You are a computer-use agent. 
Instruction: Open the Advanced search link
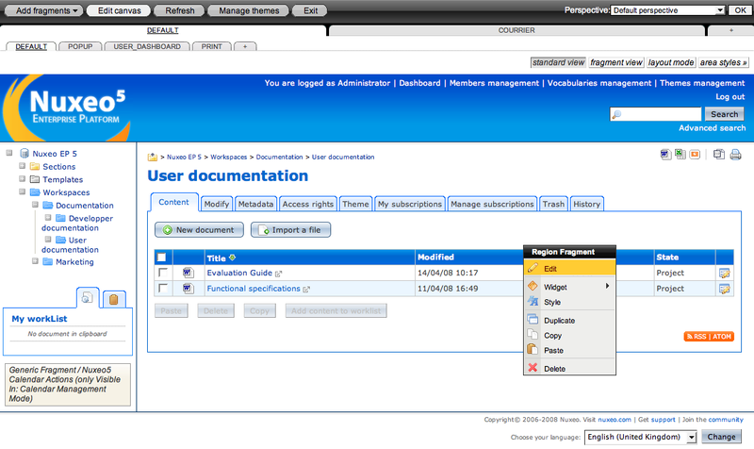712,128
